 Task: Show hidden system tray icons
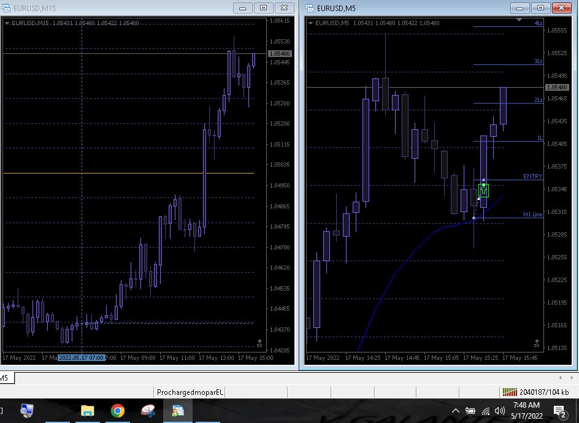pos(456,411)
